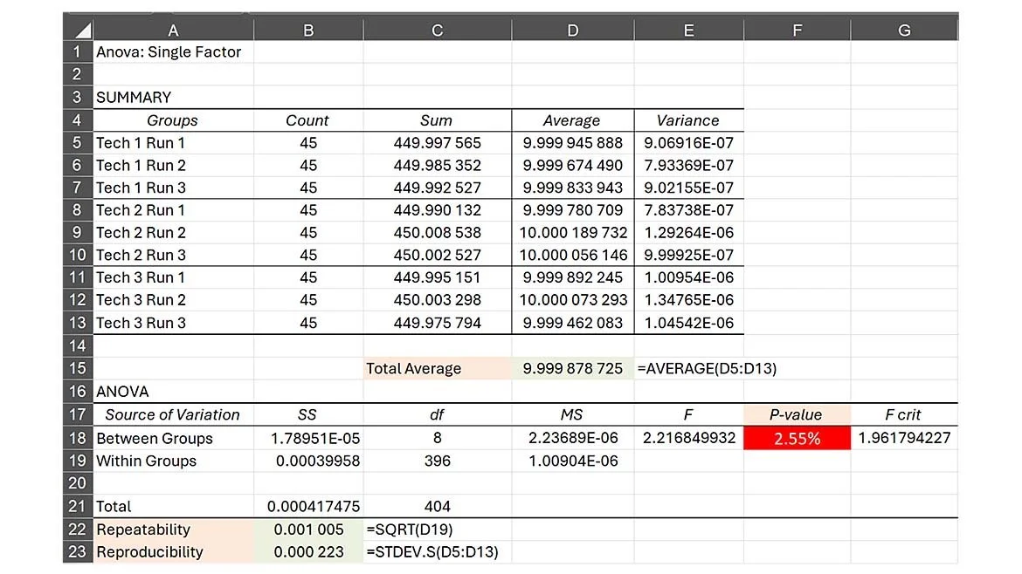Select the 'Tech 3 Run 2' cell
The width and height of the screenshot is (1022, 574).
(x=173, y=300)
